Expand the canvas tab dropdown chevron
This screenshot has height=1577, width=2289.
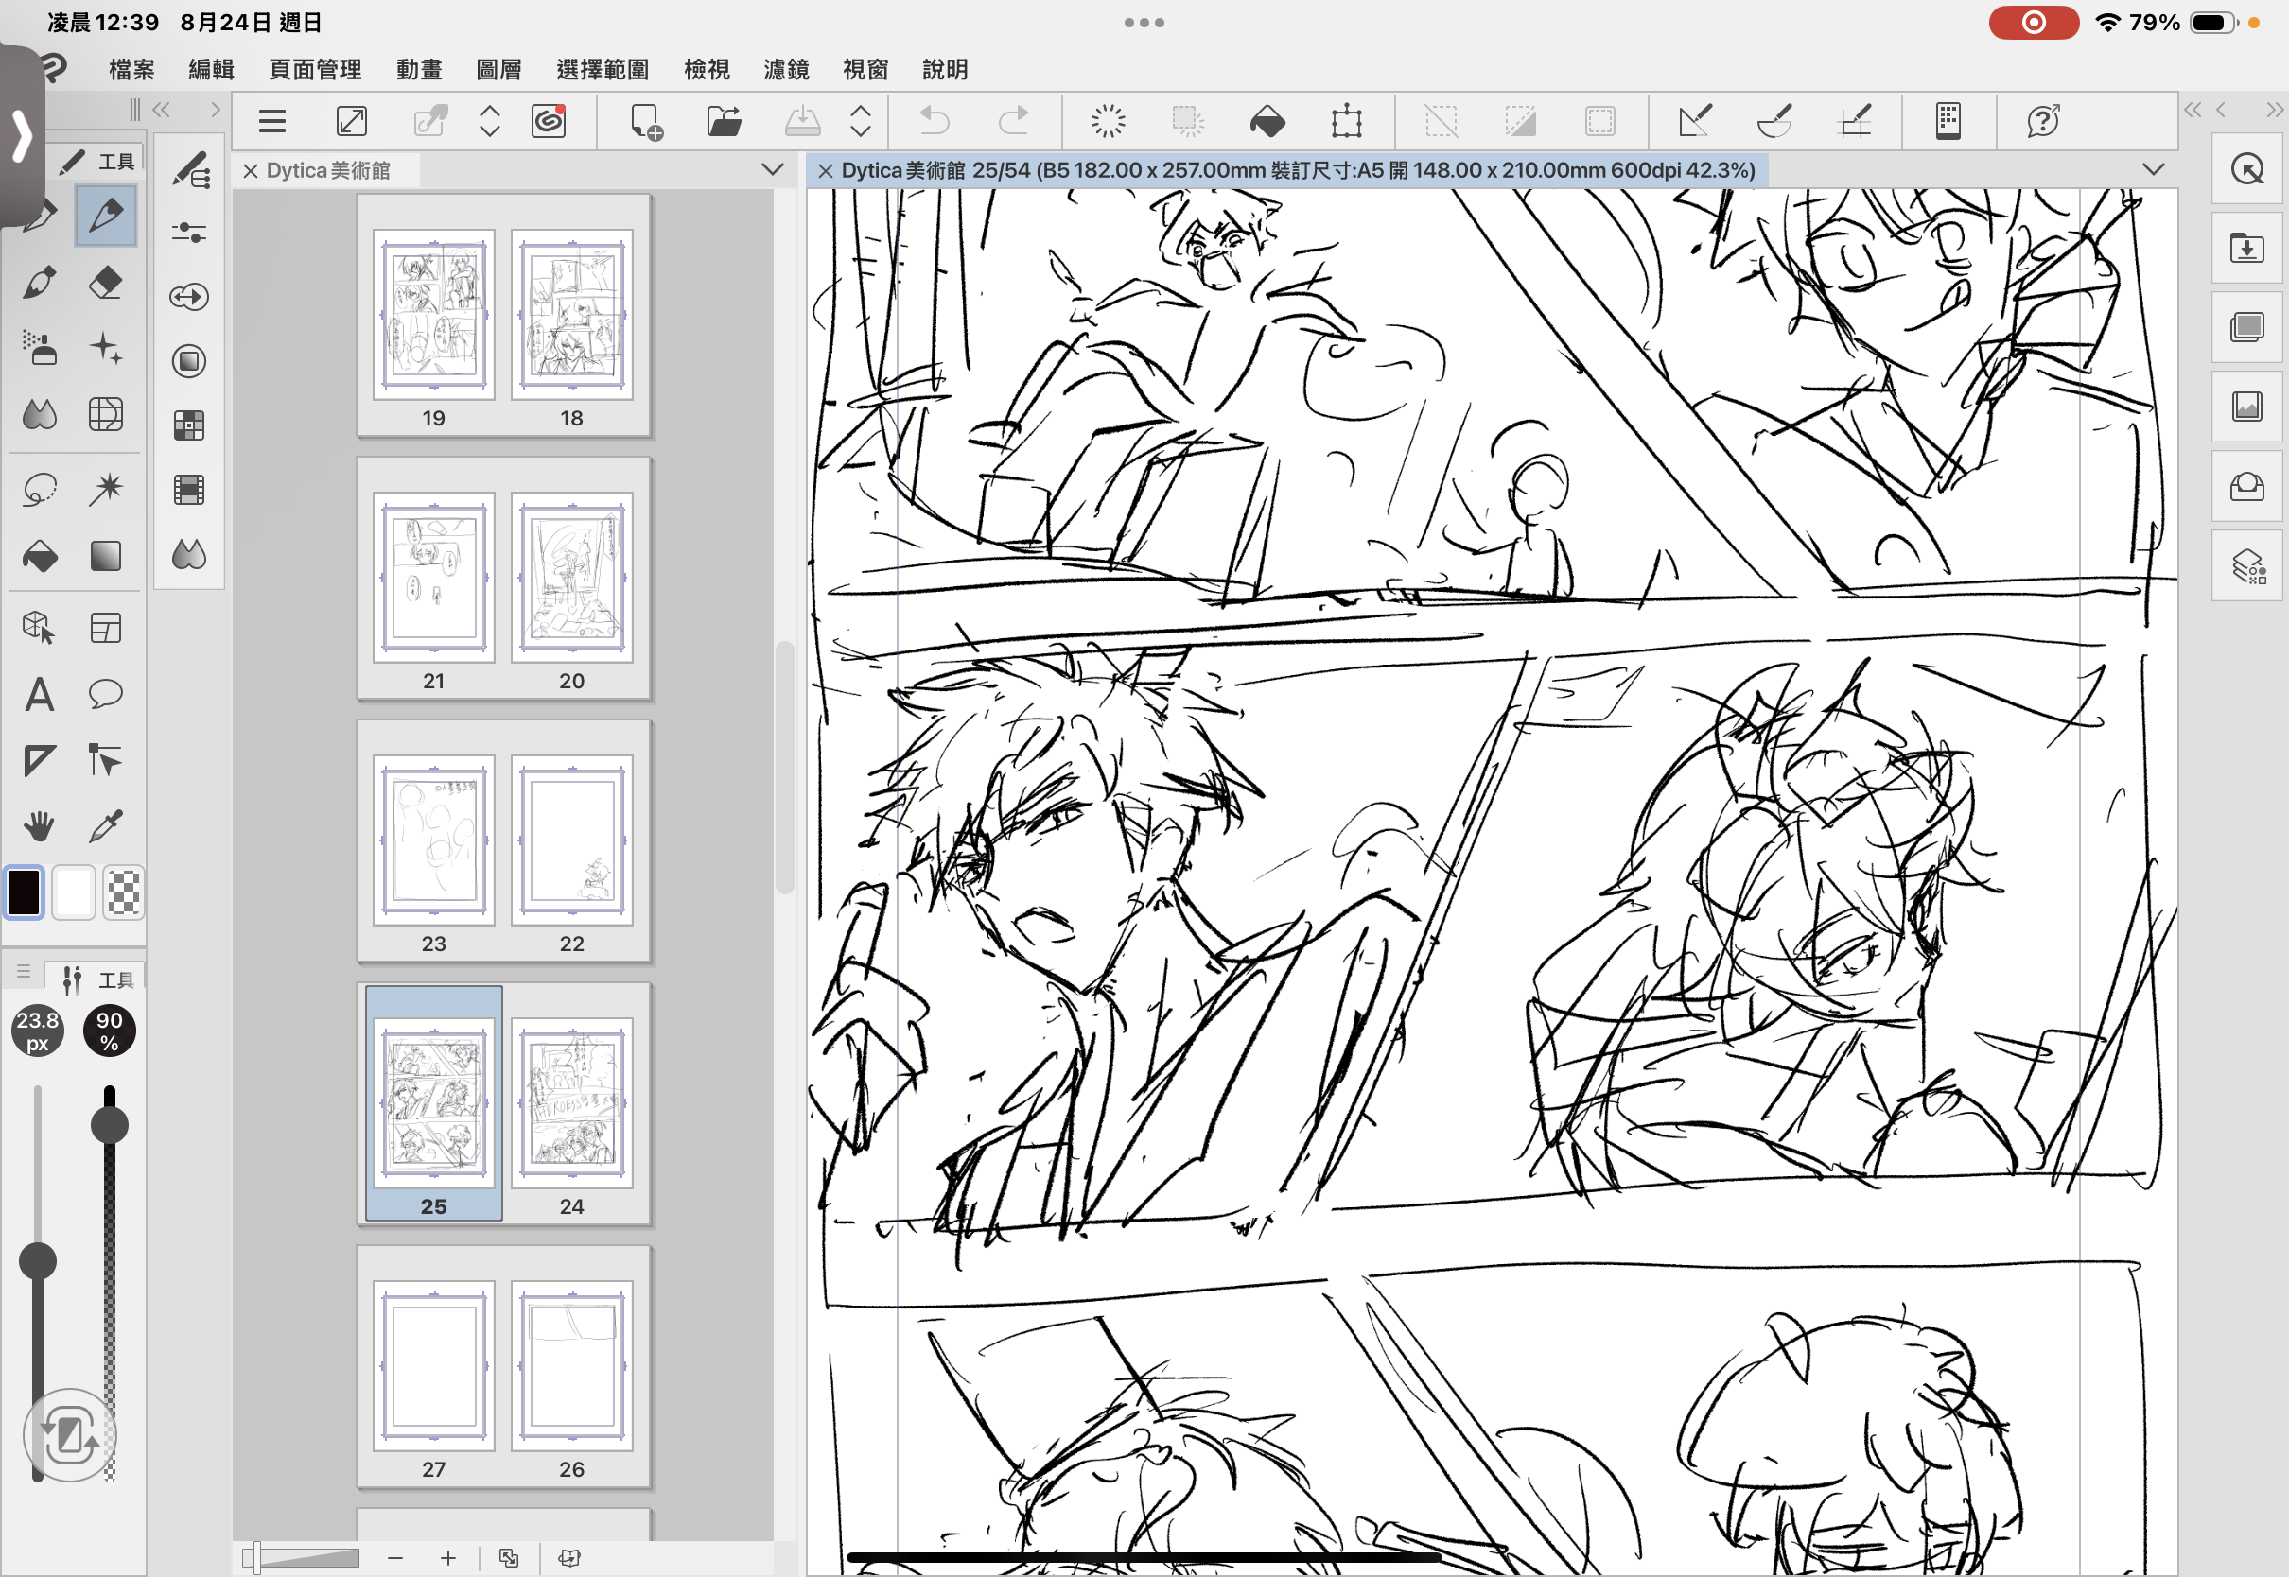point(2154,170)
